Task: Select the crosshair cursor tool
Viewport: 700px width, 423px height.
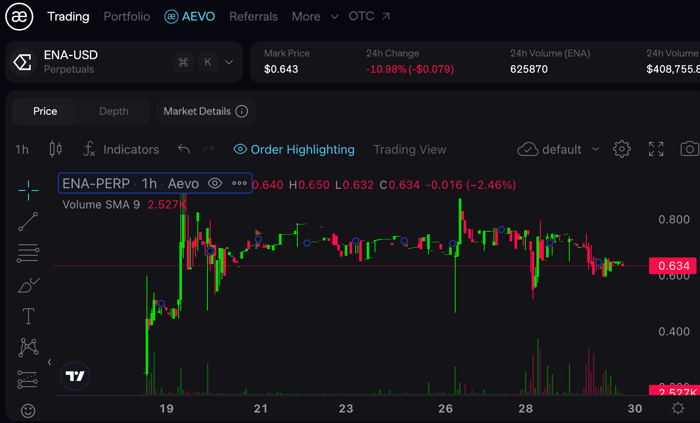Action: coord(29,190)
